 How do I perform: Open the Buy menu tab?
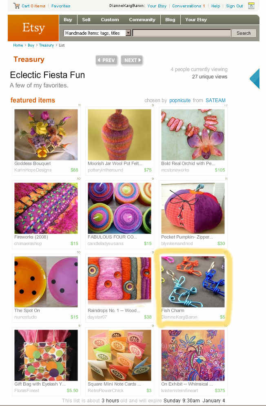click(x=68, y=20)
